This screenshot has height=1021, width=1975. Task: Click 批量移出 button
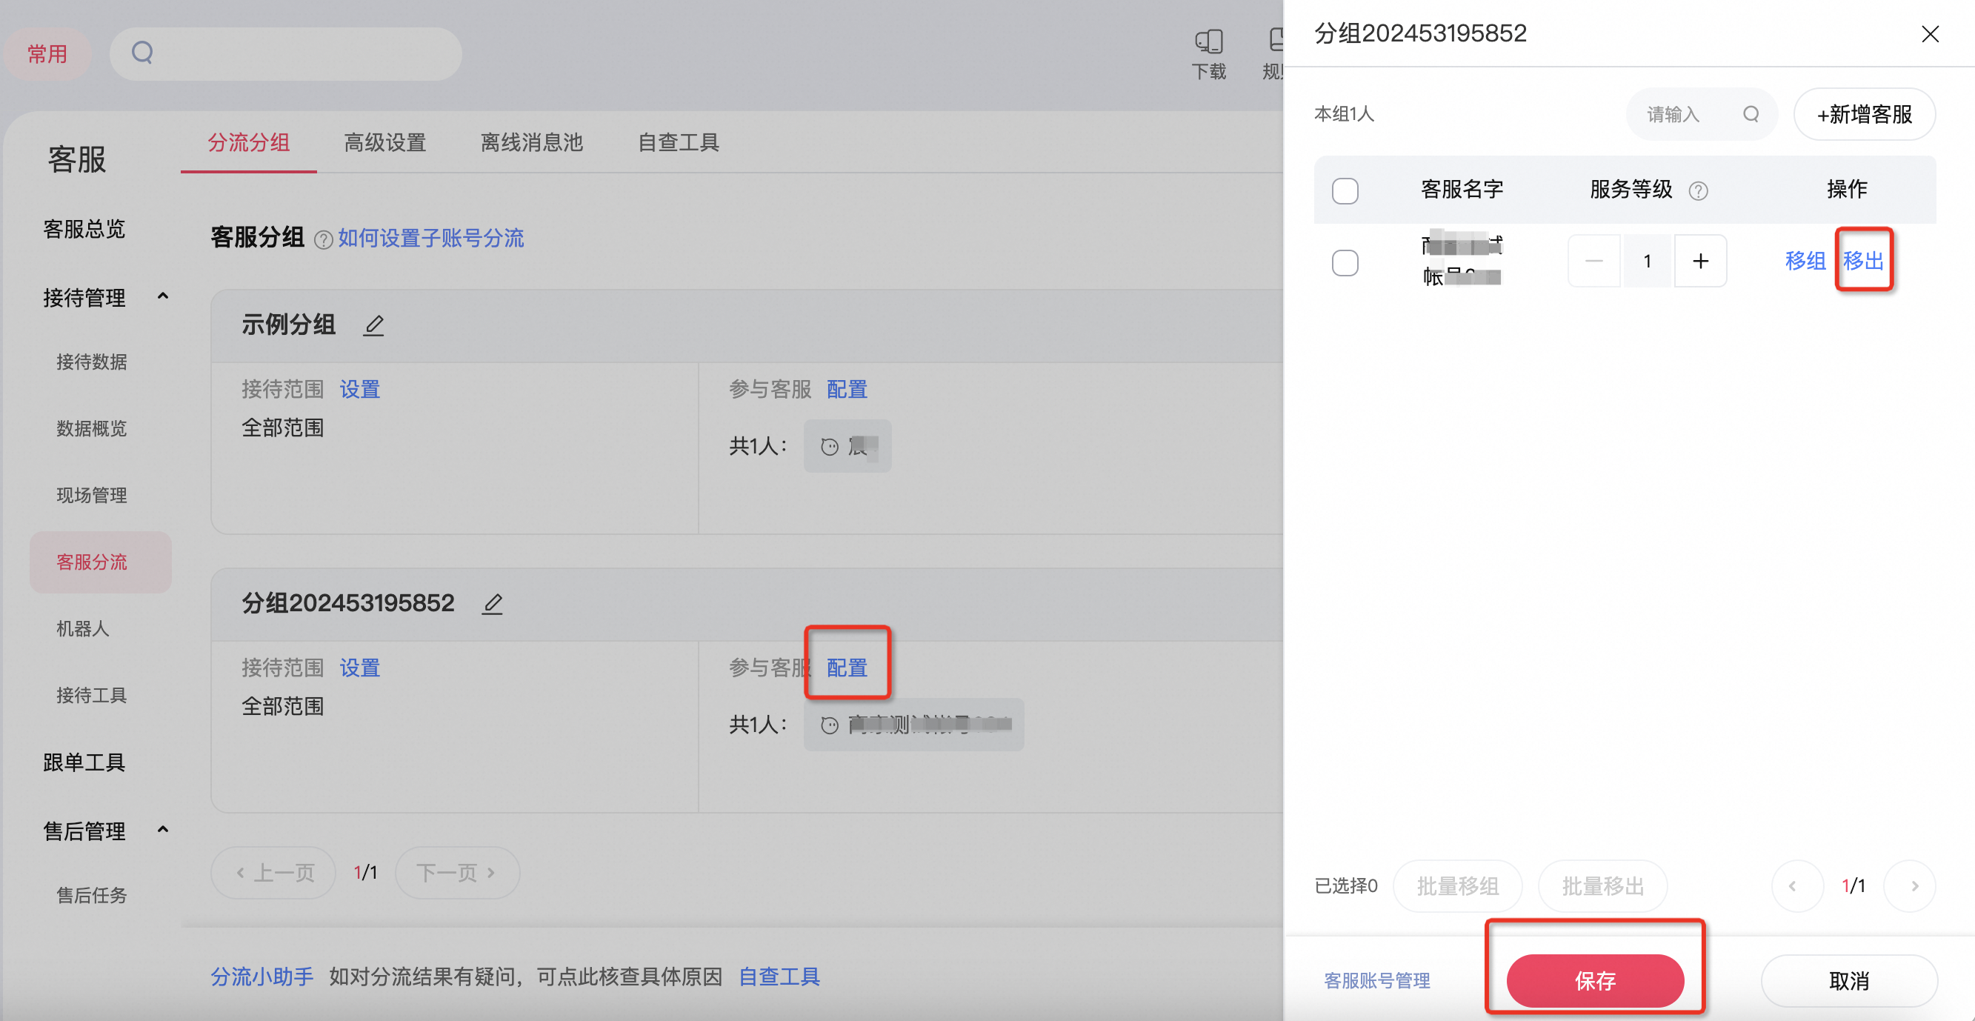click(x=1602, y=886)
